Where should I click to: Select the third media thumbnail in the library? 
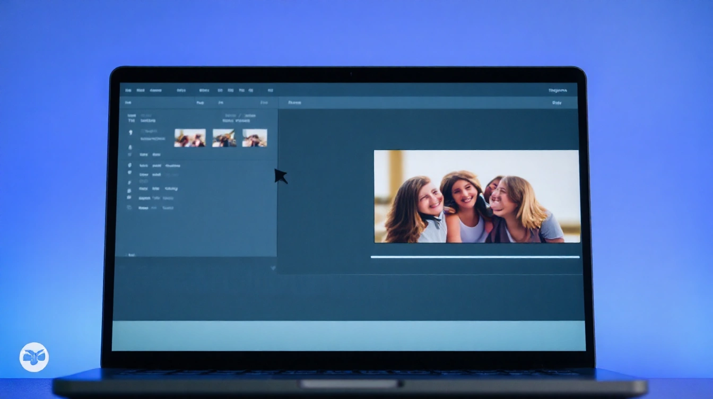(x=255, y=138)
